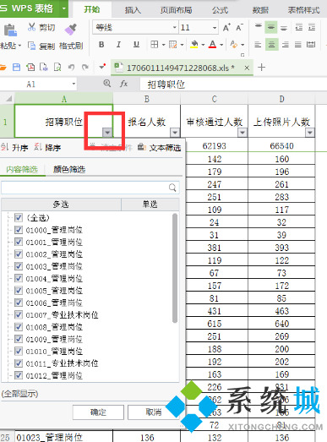Increase indent icon
This screenshot has width=327, height=442.
(312, 27)
